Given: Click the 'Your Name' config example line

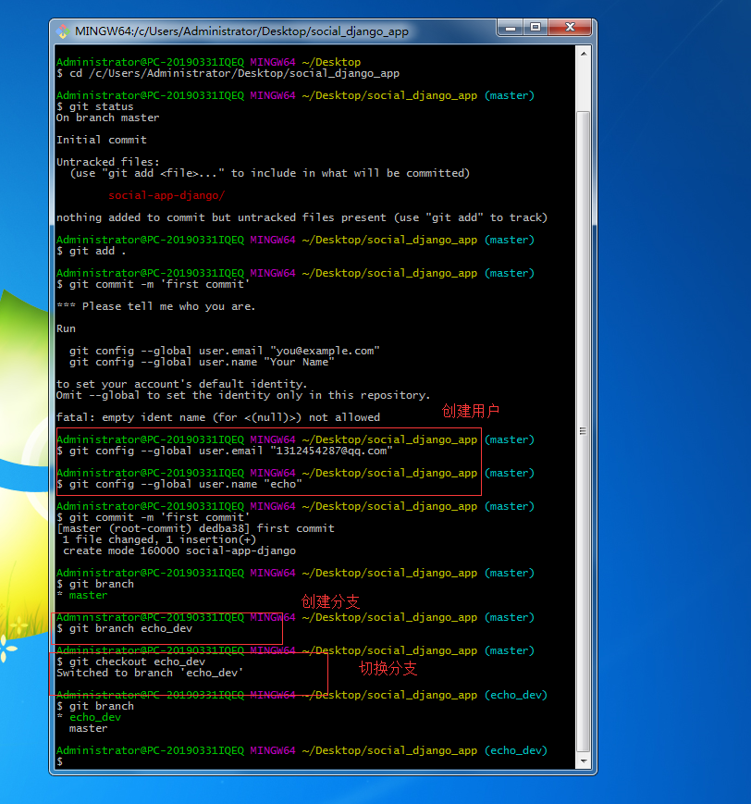Looking at the screenshot, I should 202,362.
